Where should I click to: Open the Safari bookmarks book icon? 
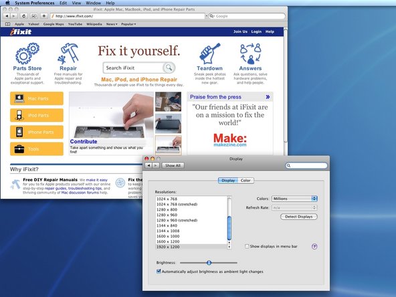point(8,24)
